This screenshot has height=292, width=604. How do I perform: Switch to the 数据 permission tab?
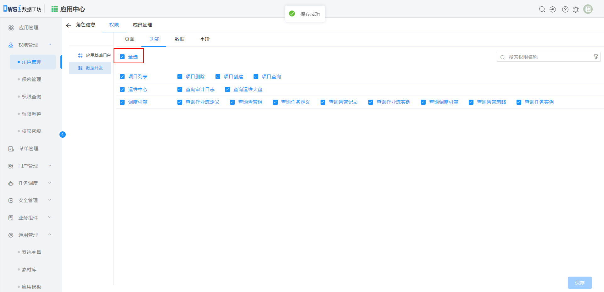point(180,39)
